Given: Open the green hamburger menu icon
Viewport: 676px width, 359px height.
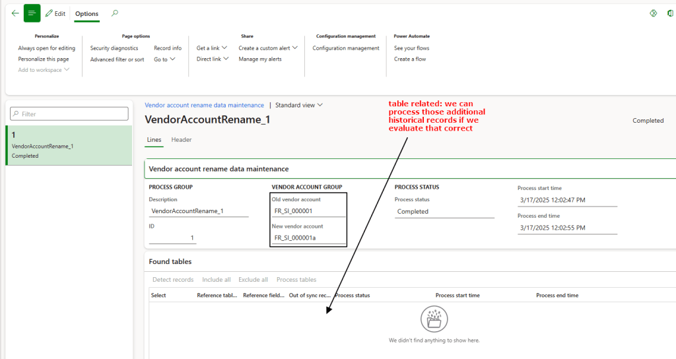Looking at the screenshot, I should coord(32,13).
